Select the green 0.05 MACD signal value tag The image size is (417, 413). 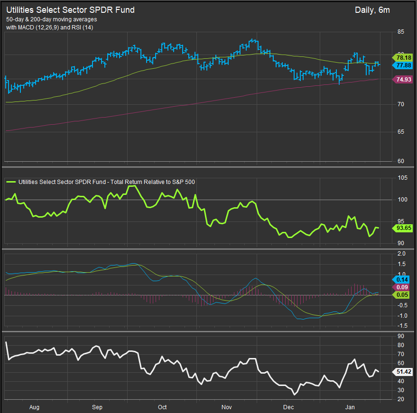tap(401, 295)
